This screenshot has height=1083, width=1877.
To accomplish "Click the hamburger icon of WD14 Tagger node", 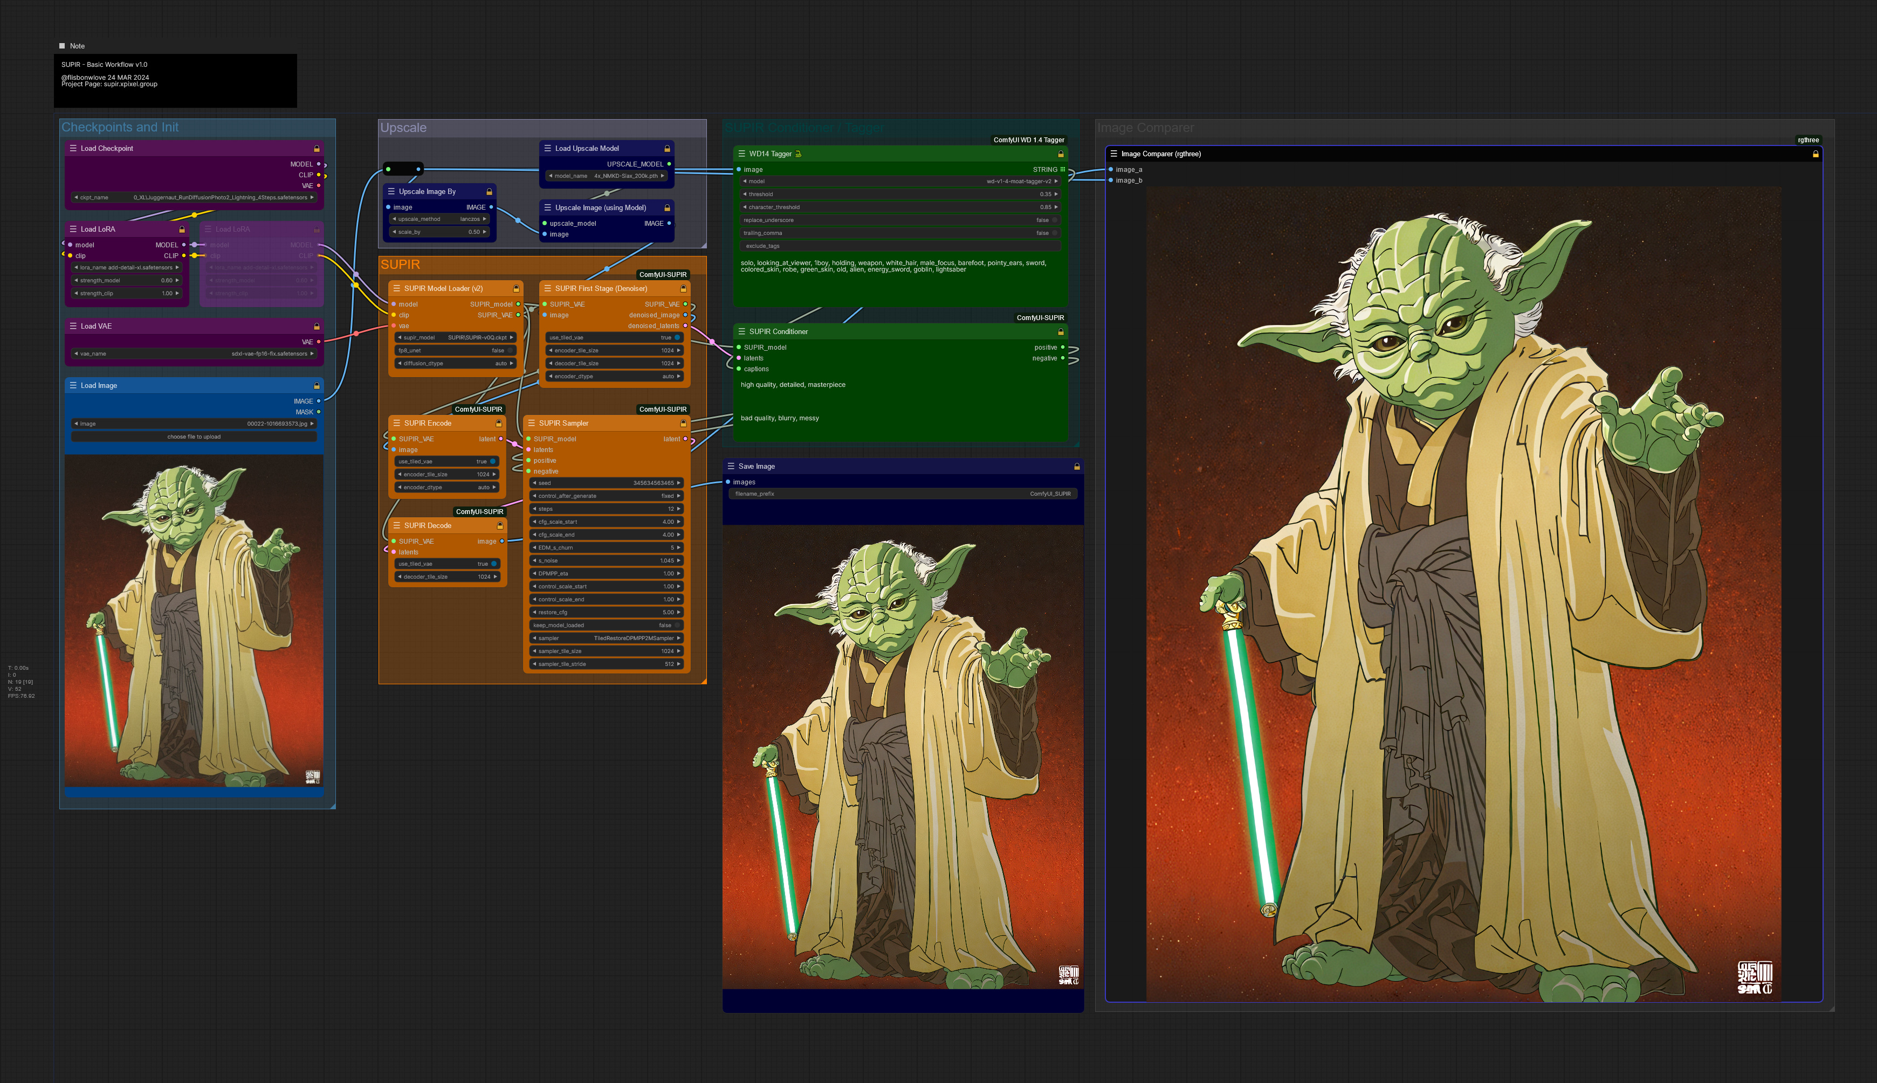I will click(741, 154).
